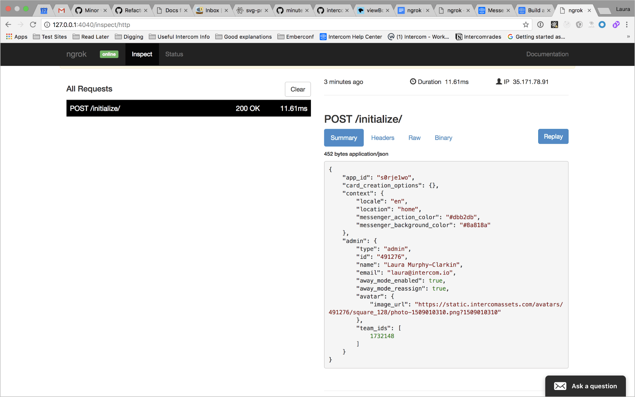Click the duration clock icon
This screenshot has width=635, height=397.
(x=412, y=82)
